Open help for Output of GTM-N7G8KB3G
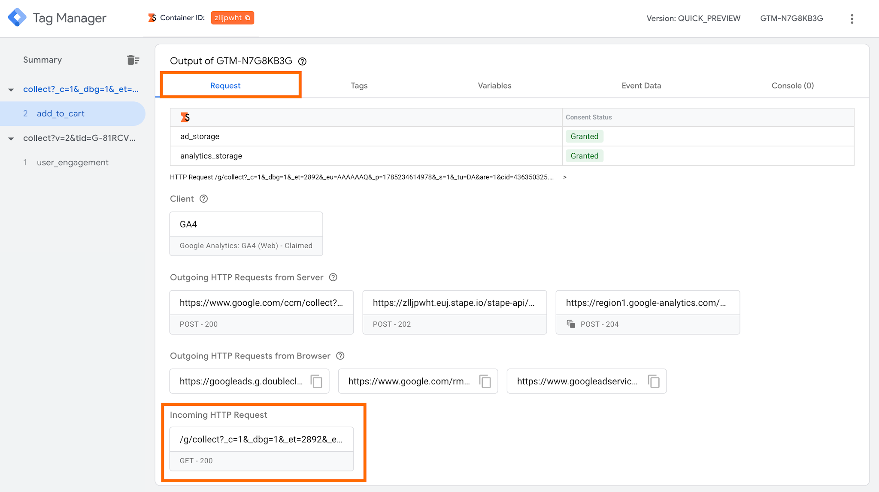Screen dimensions: 879x492 pos(303,61)
